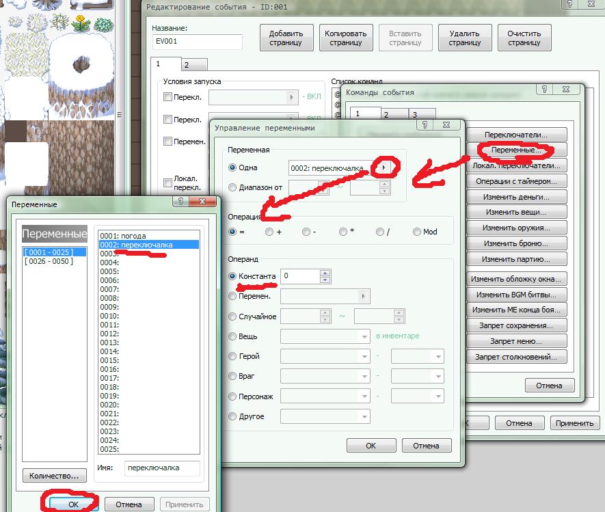
Task: Choose the Диапазон от radio option
Action: [x=232, y=187]
